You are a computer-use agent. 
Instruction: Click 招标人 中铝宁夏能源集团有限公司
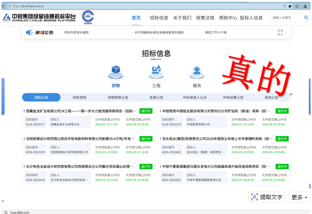pyautogui.click(x=204, y=180)
